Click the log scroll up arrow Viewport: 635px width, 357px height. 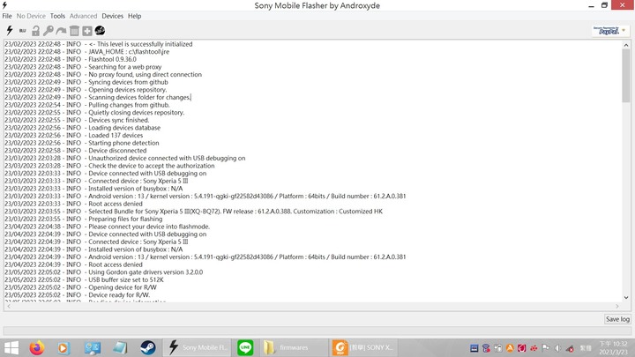point(626,45)
